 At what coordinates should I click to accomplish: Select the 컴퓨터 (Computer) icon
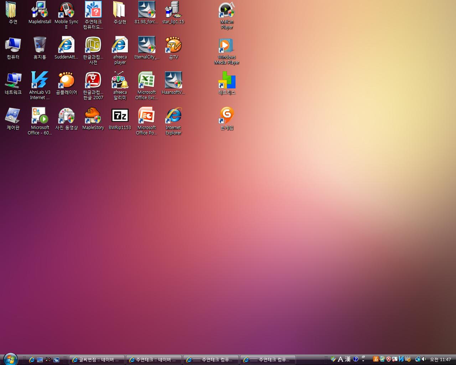click(x=13, y=48)
